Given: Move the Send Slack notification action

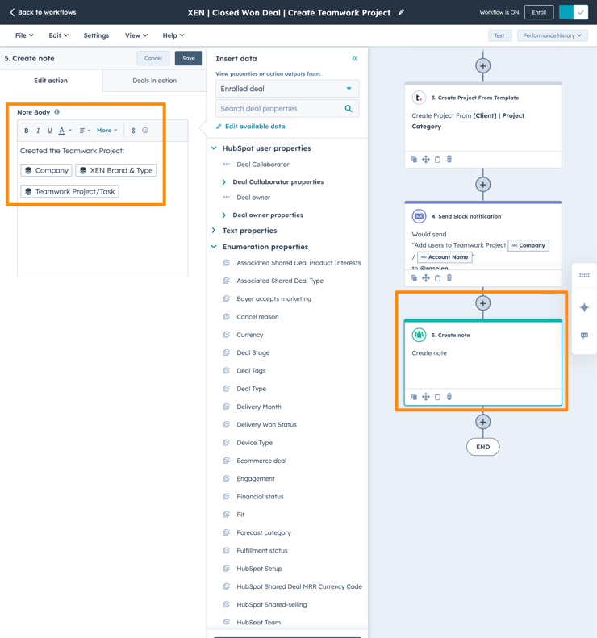Looking at the screenshot, I should [x=426, y=278].
